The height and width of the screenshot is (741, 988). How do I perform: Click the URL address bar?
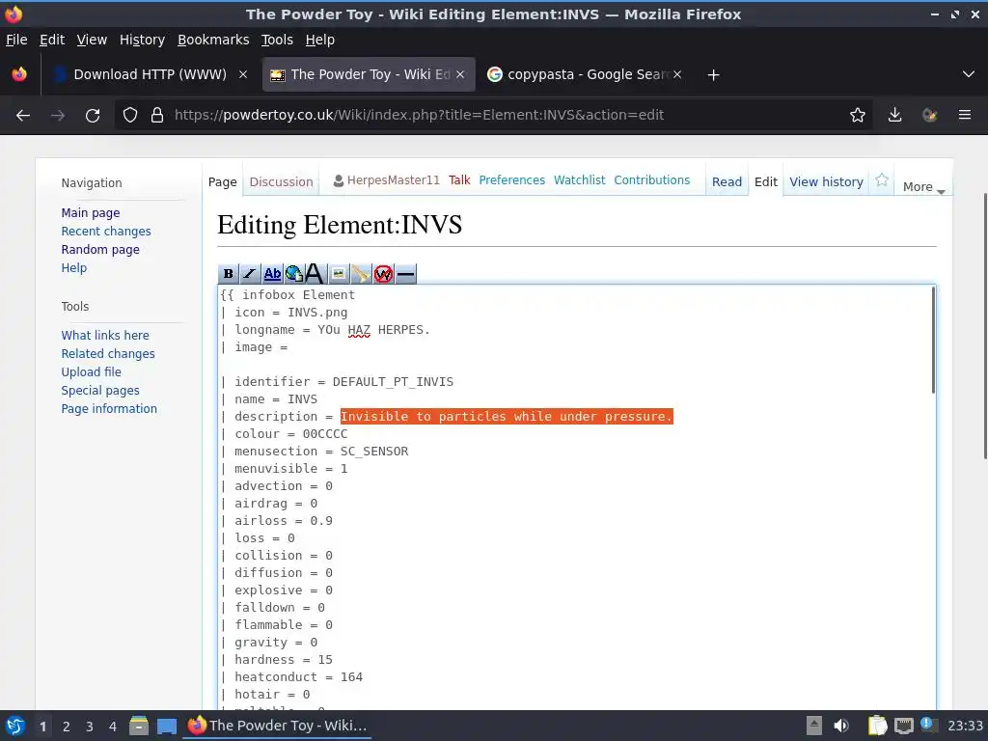coord(494,116)
